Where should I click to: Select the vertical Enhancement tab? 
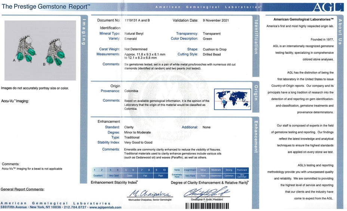point(256,137)
